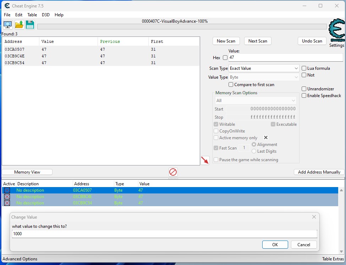Open the File menu
346x265 pixels.
click(7, 15)
